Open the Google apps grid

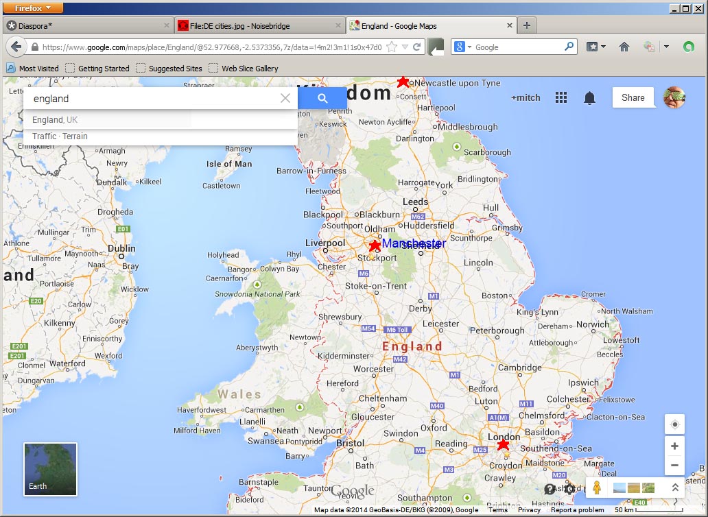point(561,97)
